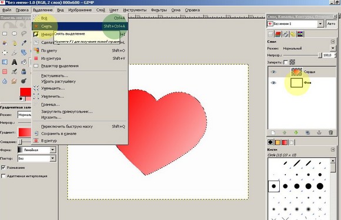Open the foreground red color swatch
Screen dimensions: 341x220
[x=25, y=92]
